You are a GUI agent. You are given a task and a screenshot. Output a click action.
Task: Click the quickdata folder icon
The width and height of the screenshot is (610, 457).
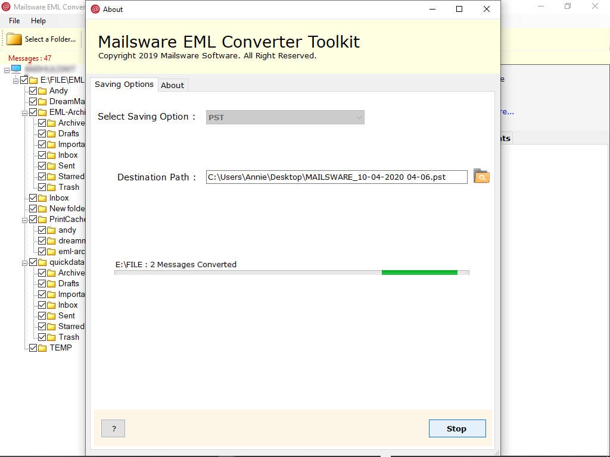(42, 262)
